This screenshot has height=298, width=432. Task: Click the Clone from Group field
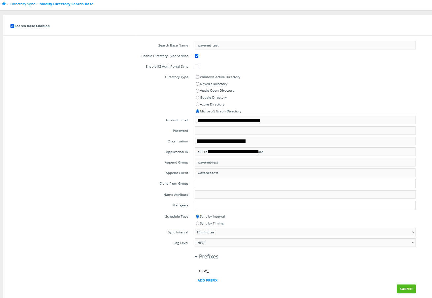[x=305, y=183]
